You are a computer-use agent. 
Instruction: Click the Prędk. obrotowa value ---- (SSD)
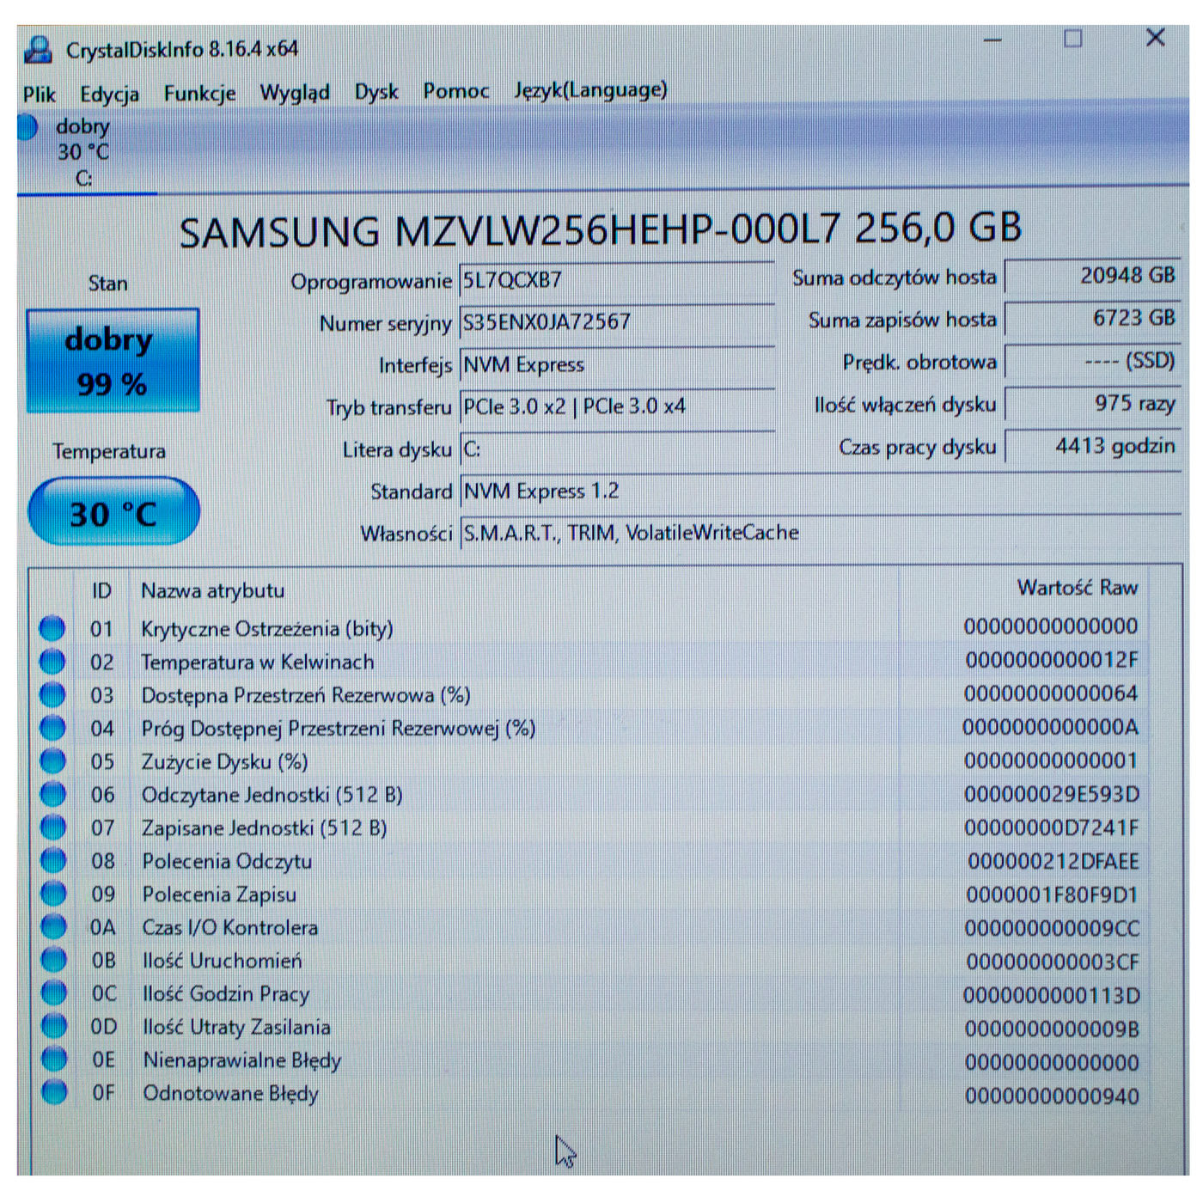tap(1092, 361)
